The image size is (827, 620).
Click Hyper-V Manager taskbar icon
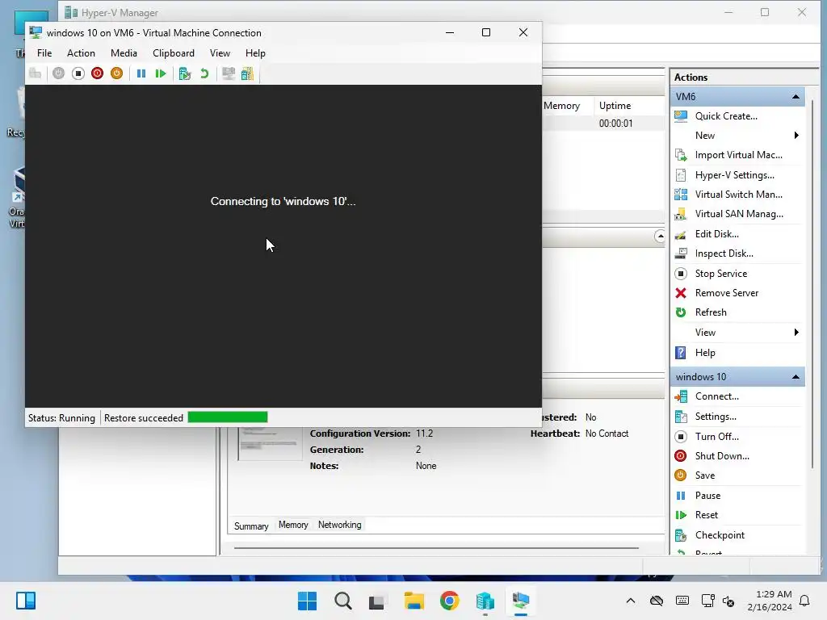pos(485,601)
